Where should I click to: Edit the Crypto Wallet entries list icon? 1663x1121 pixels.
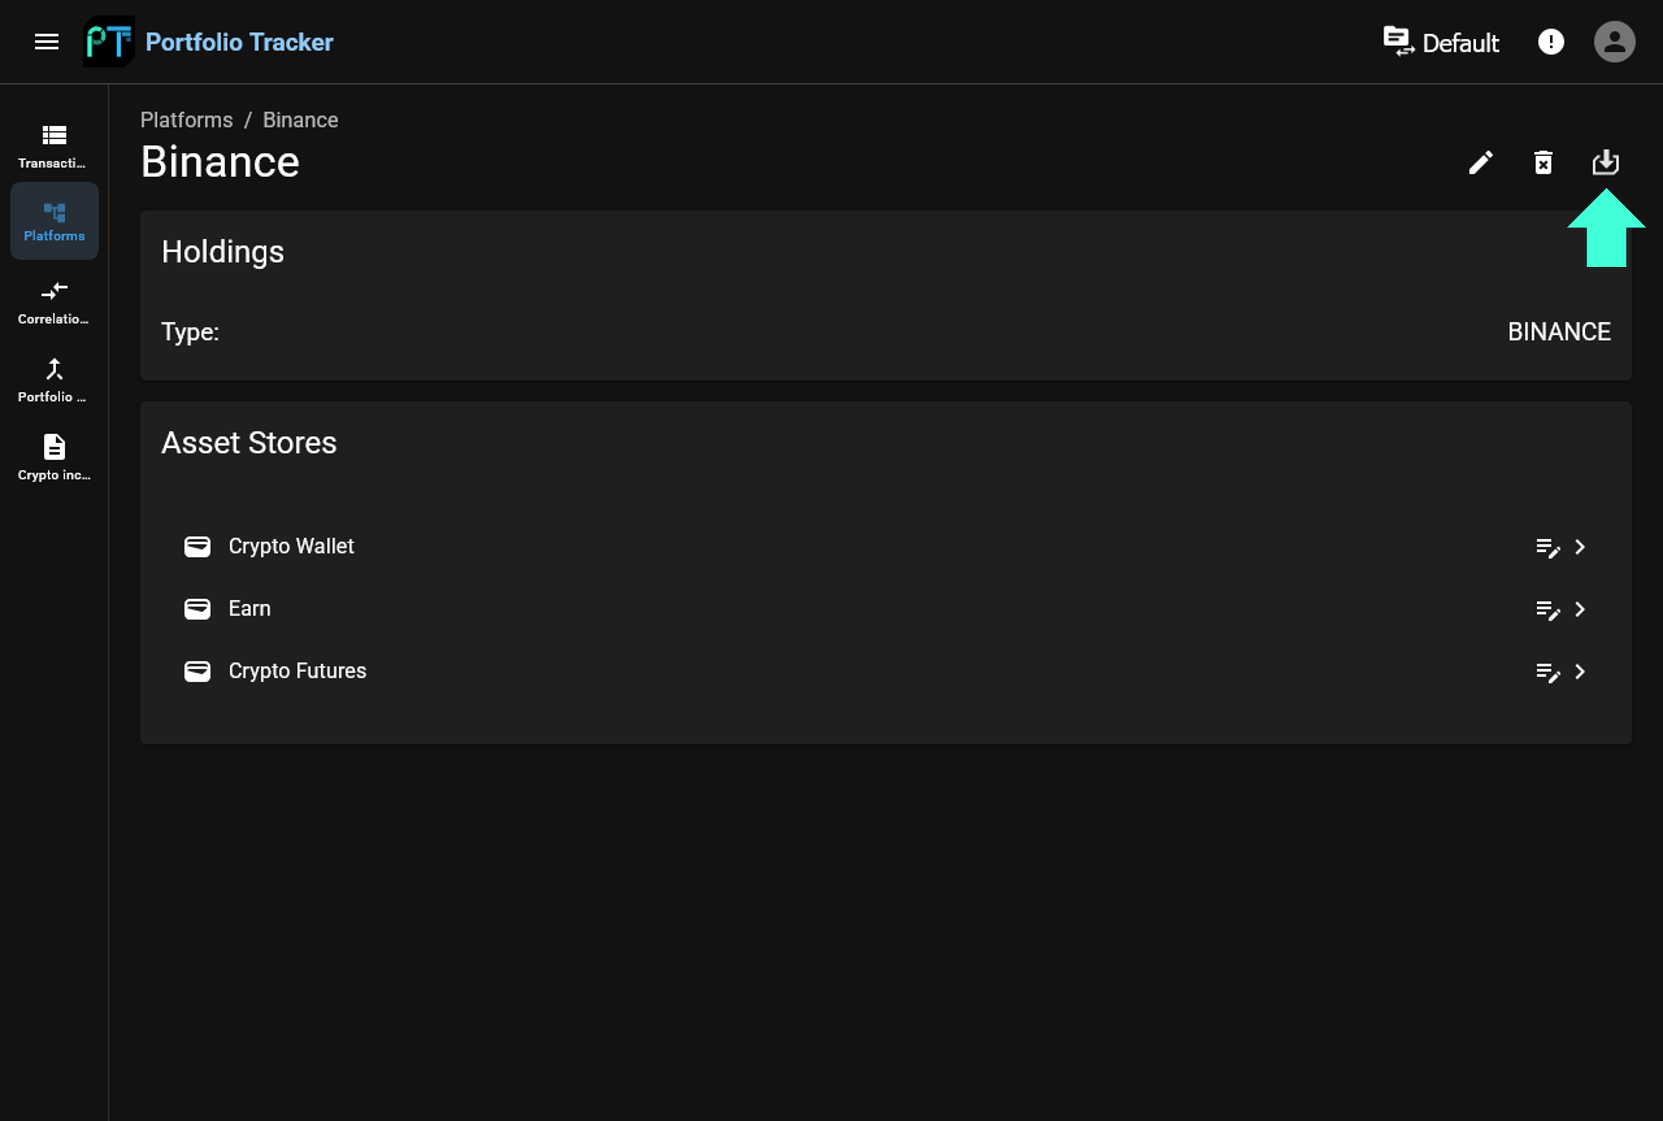(1548, 548)
